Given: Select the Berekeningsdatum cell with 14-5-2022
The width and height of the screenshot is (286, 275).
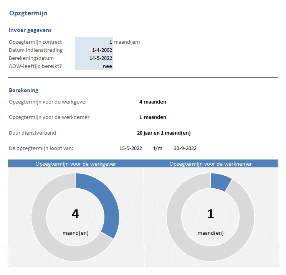Looking at the screenshot, I should click(94, 58).
